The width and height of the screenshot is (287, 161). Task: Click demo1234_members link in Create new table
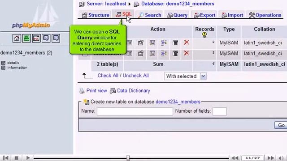click(x=178, y=102)
